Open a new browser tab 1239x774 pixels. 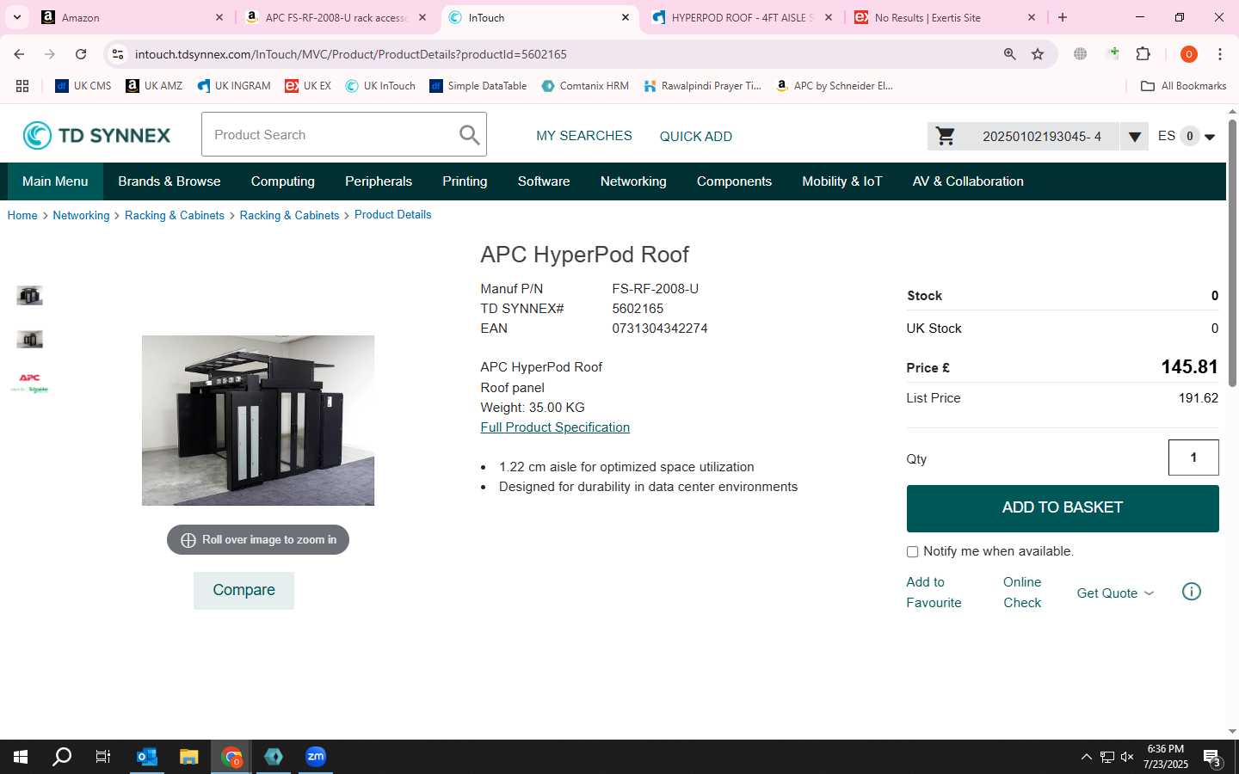click(x=1063, y=17)
